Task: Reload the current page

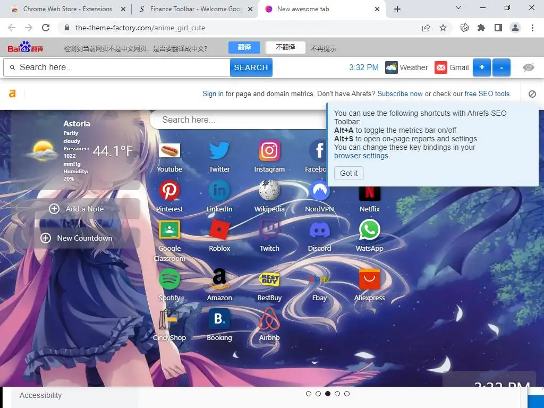Action: click(46, 28)
